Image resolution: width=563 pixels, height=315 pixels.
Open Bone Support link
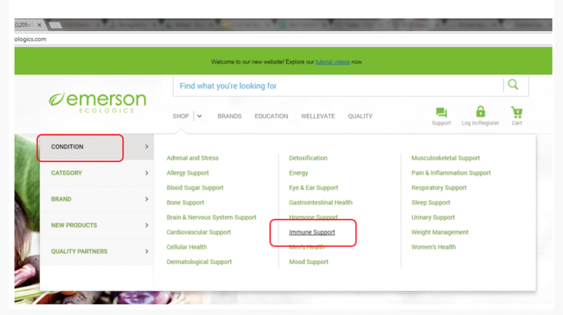185,203
